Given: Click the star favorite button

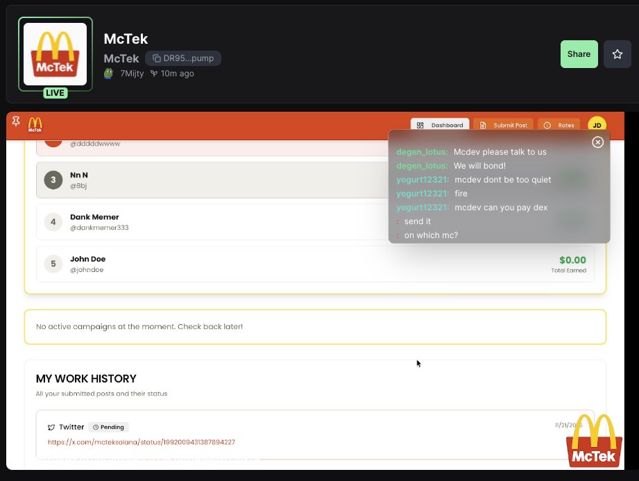Looking at the screenshot, I should coord(617,53).
